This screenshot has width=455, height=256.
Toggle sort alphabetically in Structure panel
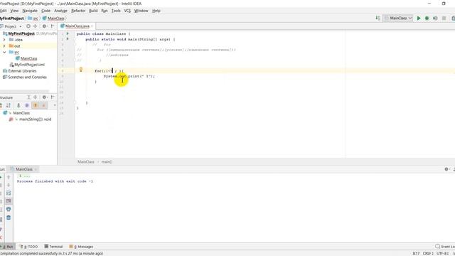point(9,105)
